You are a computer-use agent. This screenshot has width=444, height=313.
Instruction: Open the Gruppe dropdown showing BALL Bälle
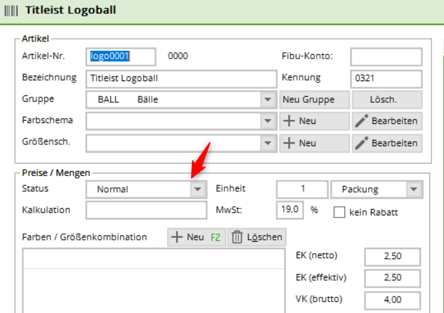tap(181, 100)
